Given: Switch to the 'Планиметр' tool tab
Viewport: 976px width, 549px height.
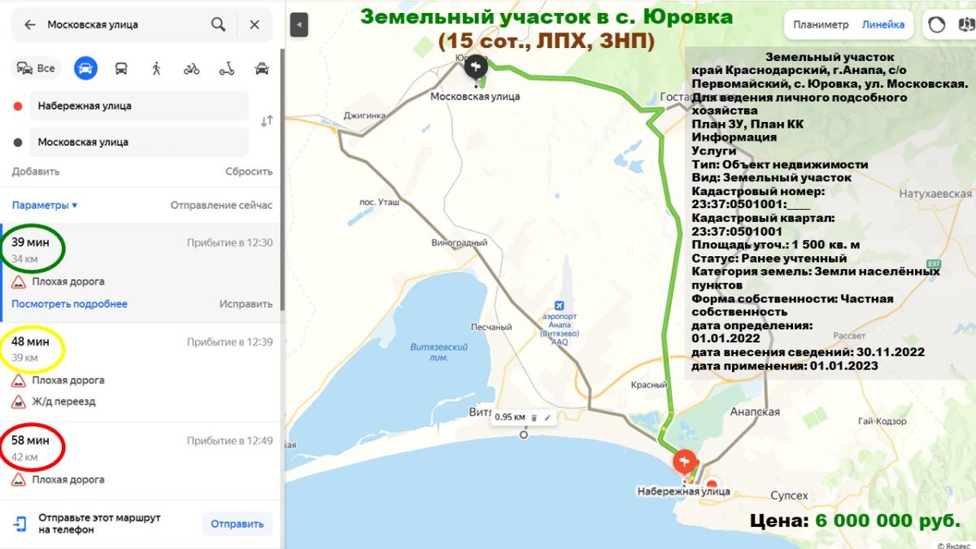Looking at the screenshot, I should tap(821, 25).
